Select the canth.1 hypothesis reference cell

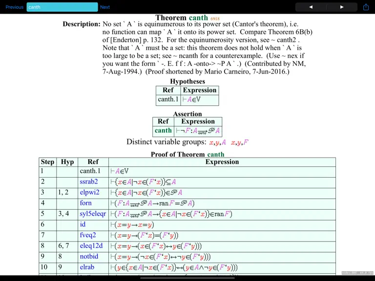[168, 99]
